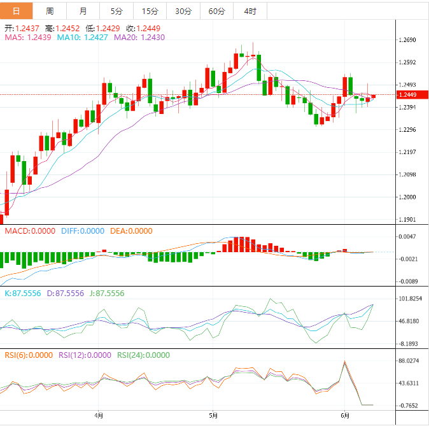429x426 pixels.
Task: Click the 5月 marker on the time axis
Action: [213, 416]
